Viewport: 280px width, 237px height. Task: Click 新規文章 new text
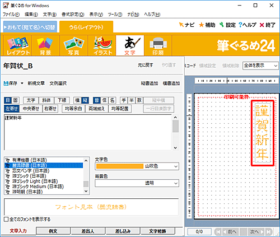coord(36,83)
